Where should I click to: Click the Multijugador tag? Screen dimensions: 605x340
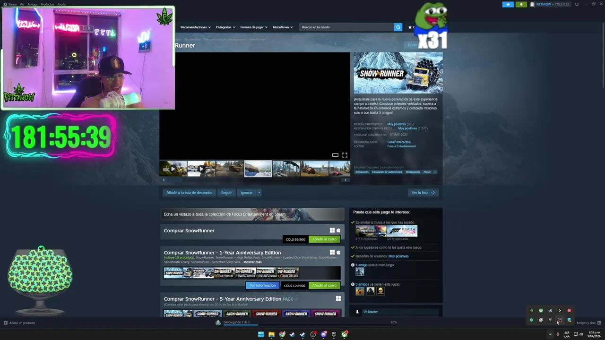(413, 172)
